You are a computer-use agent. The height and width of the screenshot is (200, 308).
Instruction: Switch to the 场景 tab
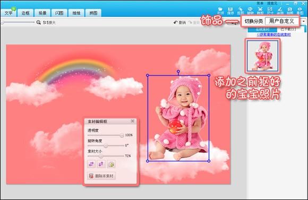click(x=42, y=13)
